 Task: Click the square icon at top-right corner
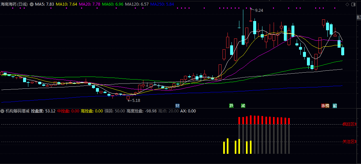tap(354, 4)
